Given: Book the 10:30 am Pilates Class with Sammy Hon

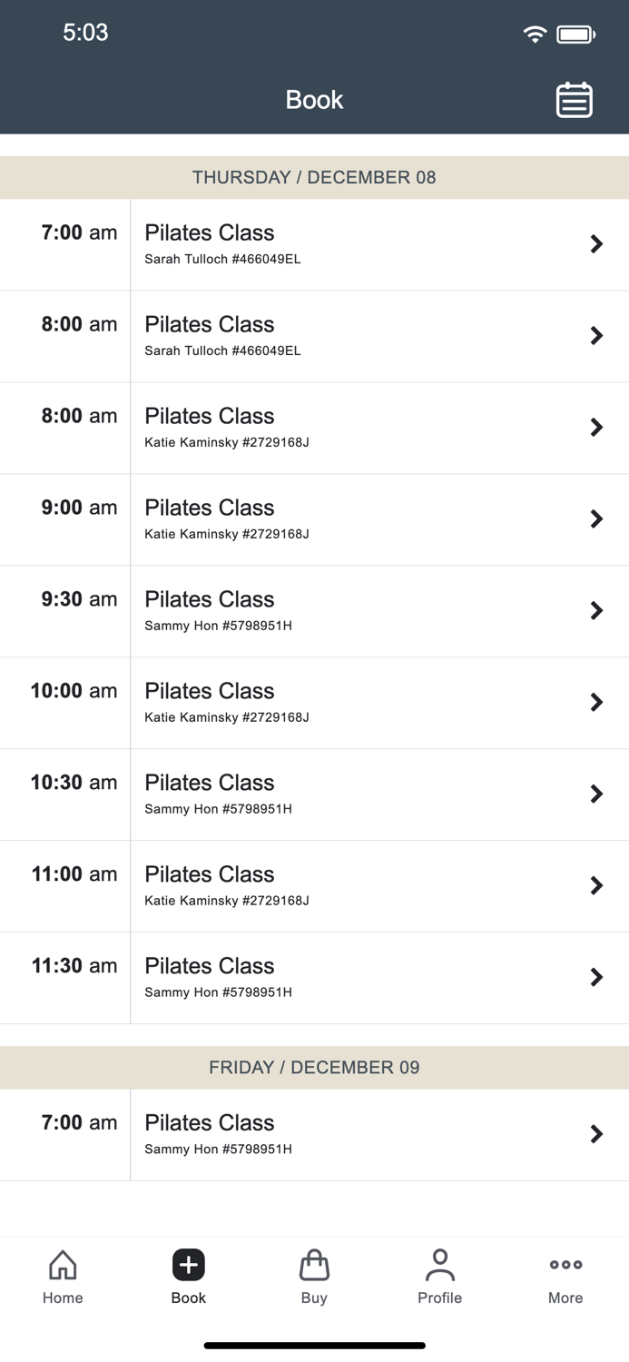Looking at the screenshot, I should 314,794.
